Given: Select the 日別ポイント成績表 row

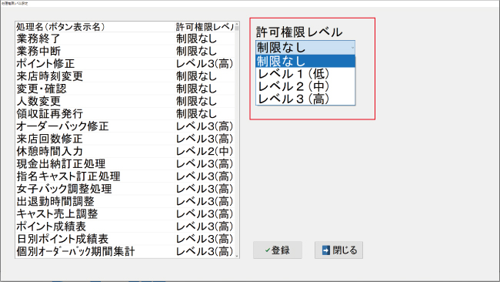Looking at the screenshot, I should click(x=125, y=239).
